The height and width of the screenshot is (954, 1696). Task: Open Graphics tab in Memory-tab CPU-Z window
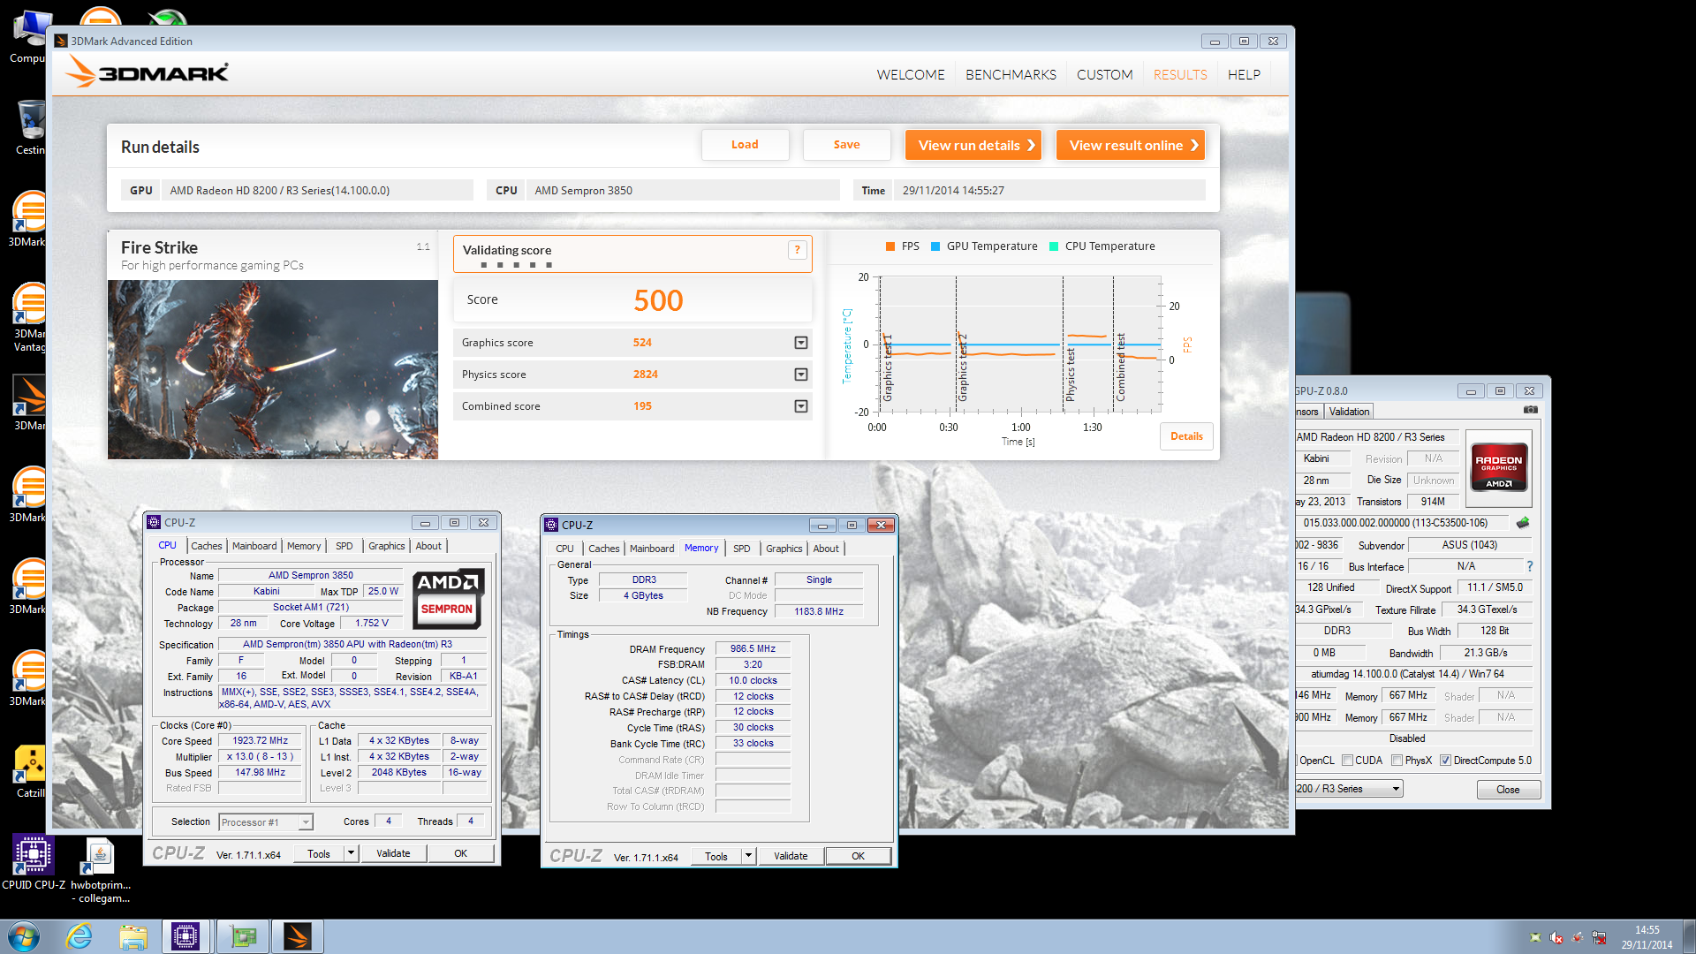[x=784, y=549]
